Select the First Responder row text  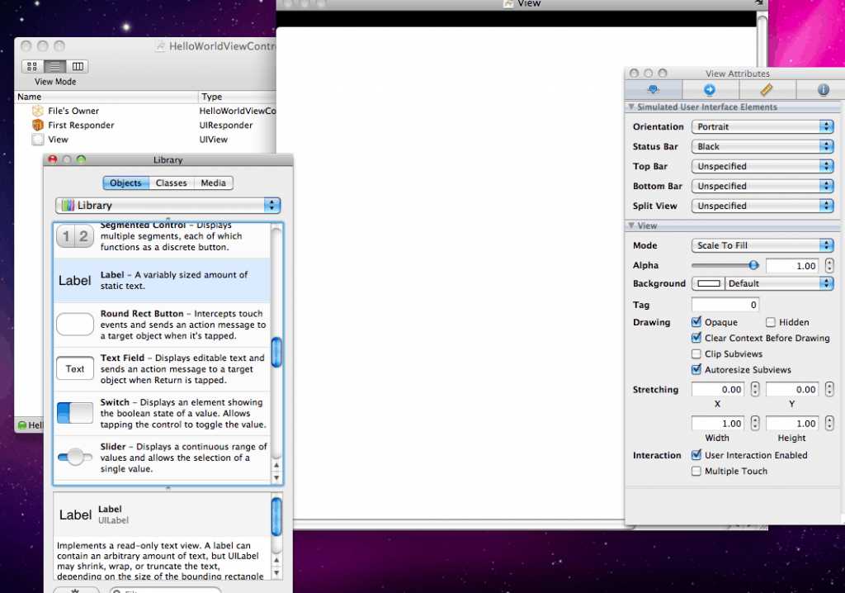pyautogui.click(x=81, y=126)
